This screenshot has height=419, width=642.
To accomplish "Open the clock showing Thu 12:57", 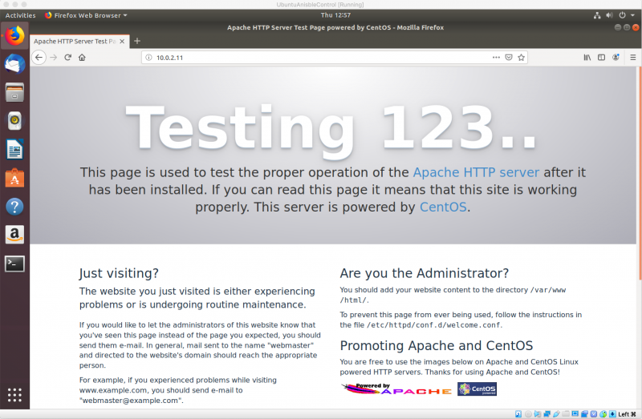I will coord(335,15).
